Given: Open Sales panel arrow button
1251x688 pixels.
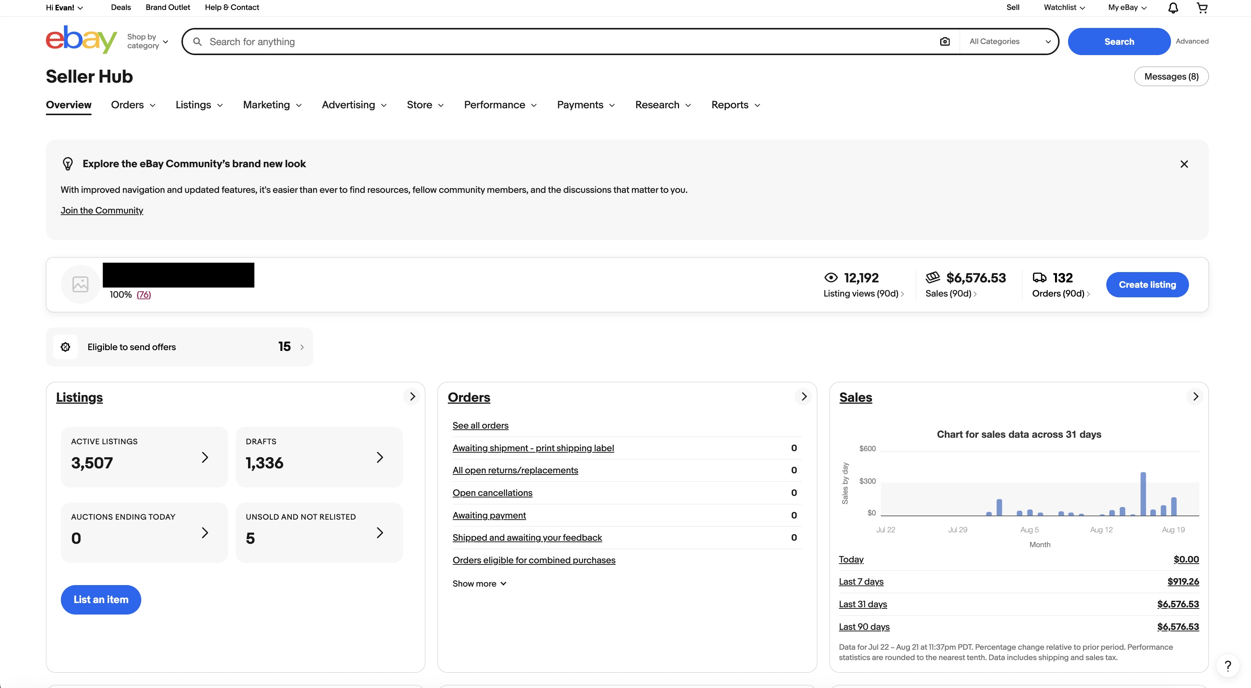Looking at the screenshot, I should (x=1195, y=397).
